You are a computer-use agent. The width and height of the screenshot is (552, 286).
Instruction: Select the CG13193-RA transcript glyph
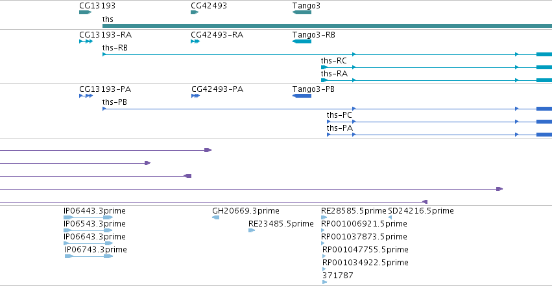tap(86, 41)
